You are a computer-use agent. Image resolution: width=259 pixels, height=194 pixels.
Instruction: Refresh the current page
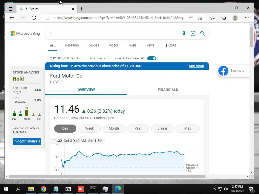point(34,18)
